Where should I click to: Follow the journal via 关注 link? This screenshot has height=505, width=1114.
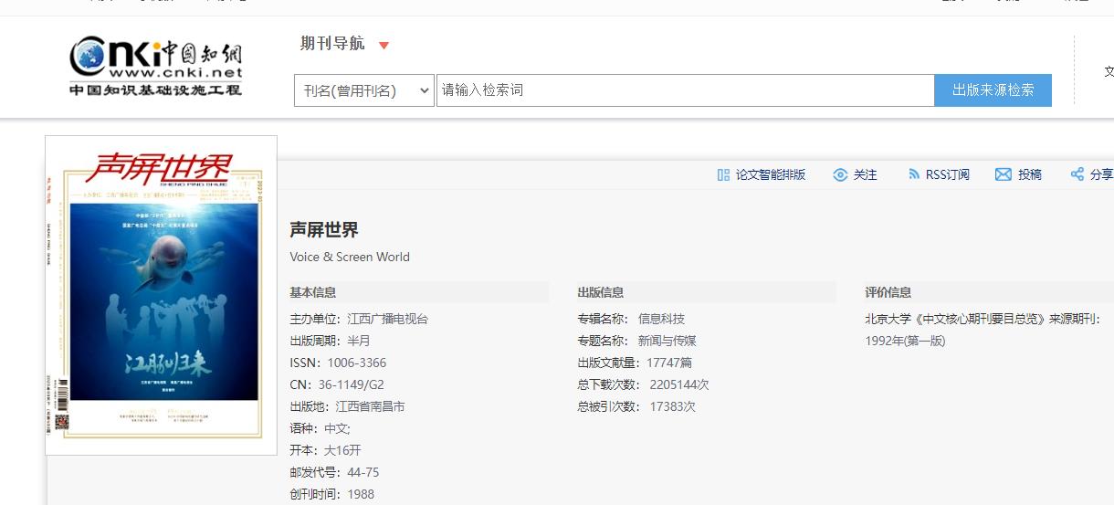pos(865,174)
